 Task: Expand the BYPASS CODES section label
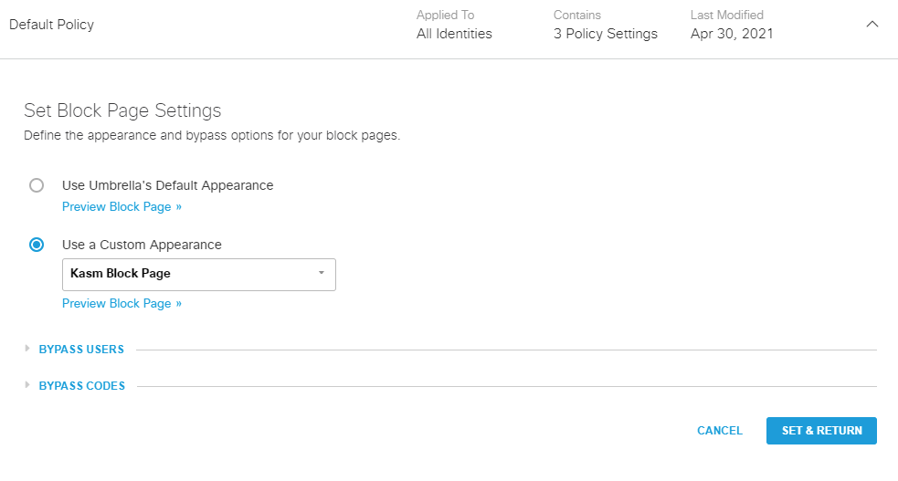(x=82, y=386)
